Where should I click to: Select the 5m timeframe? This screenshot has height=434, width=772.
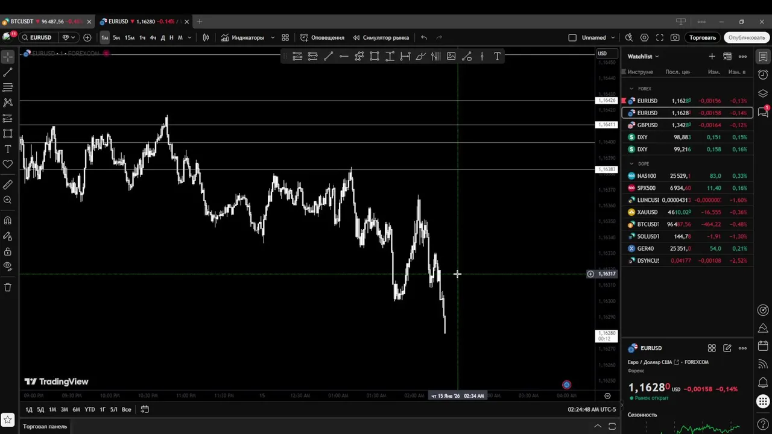click(116, 37)
